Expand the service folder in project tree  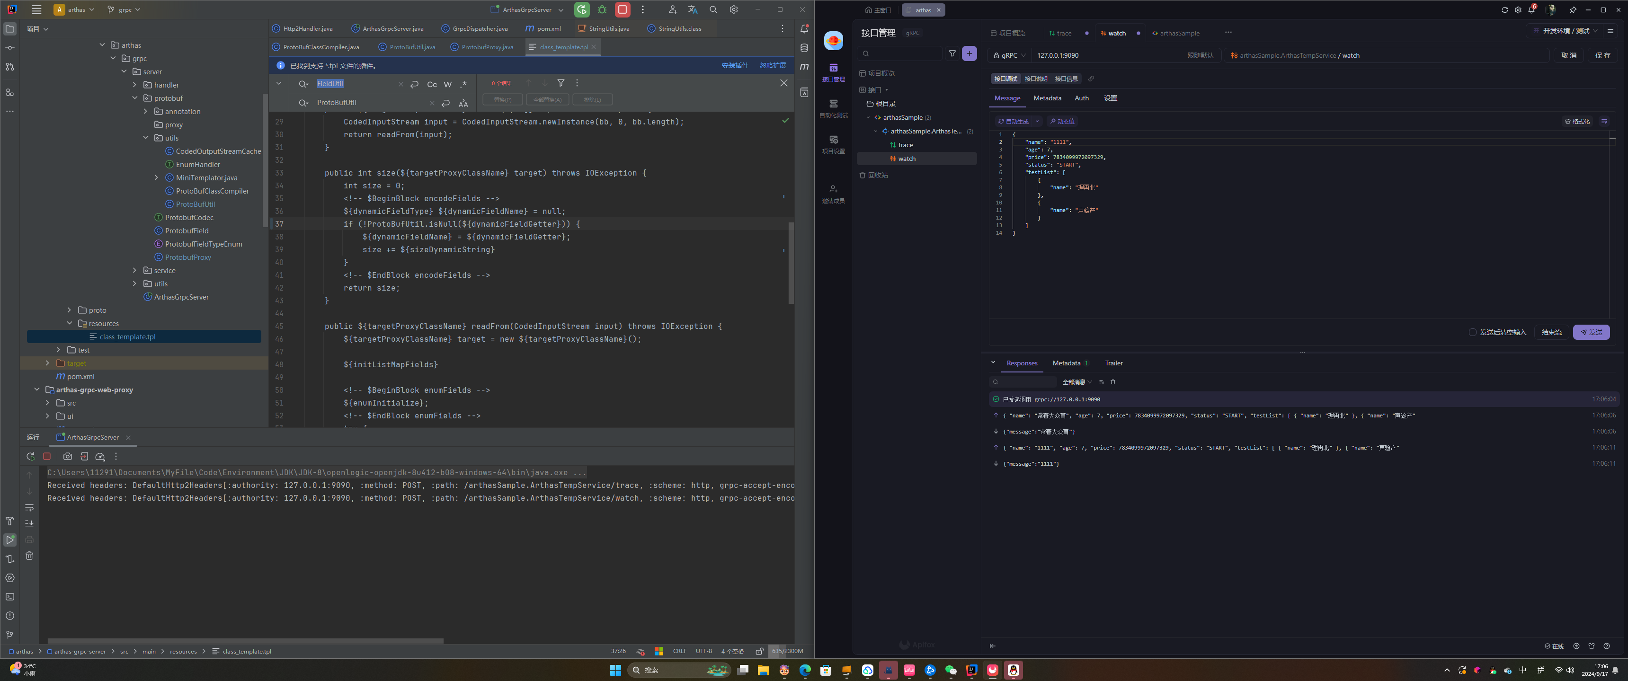[x=134, y=270]
